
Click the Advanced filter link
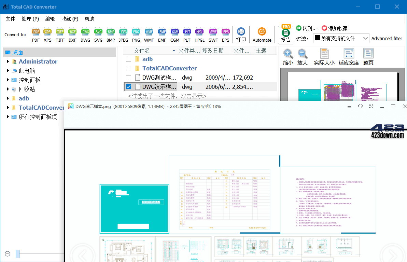coord(387,38)
